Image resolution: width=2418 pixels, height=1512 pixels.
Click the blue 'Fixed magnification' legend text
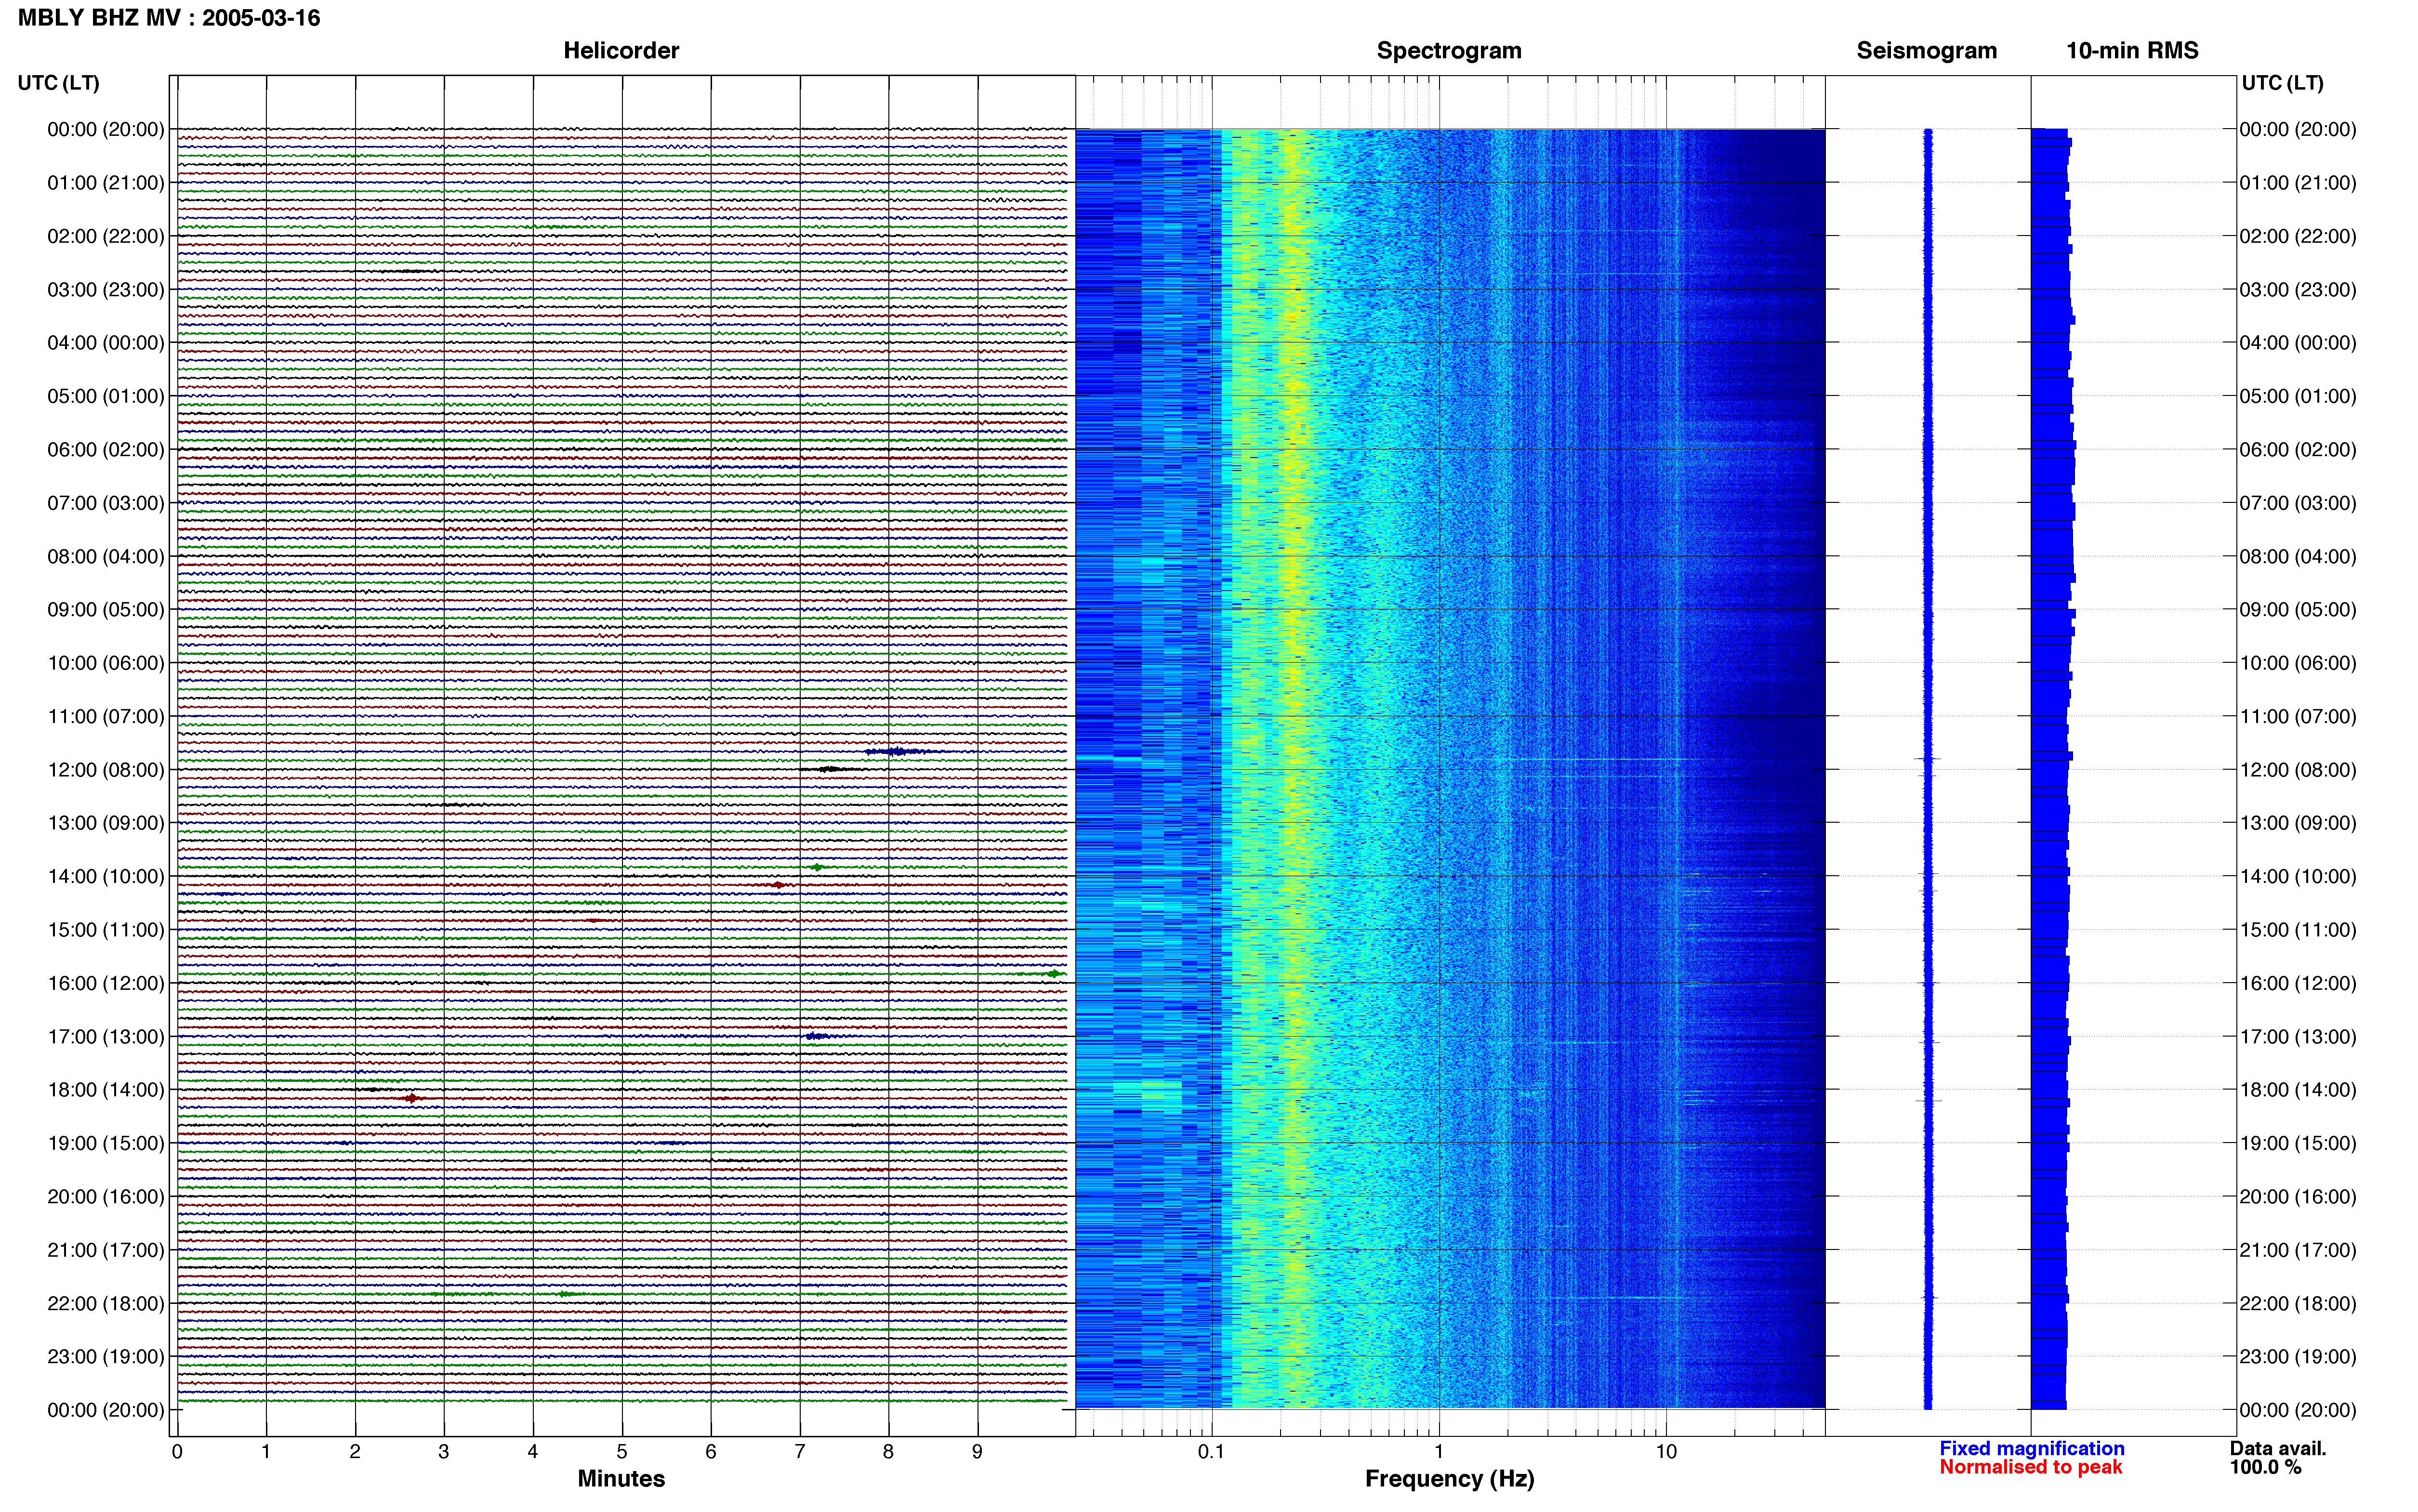(2032, 1448)
